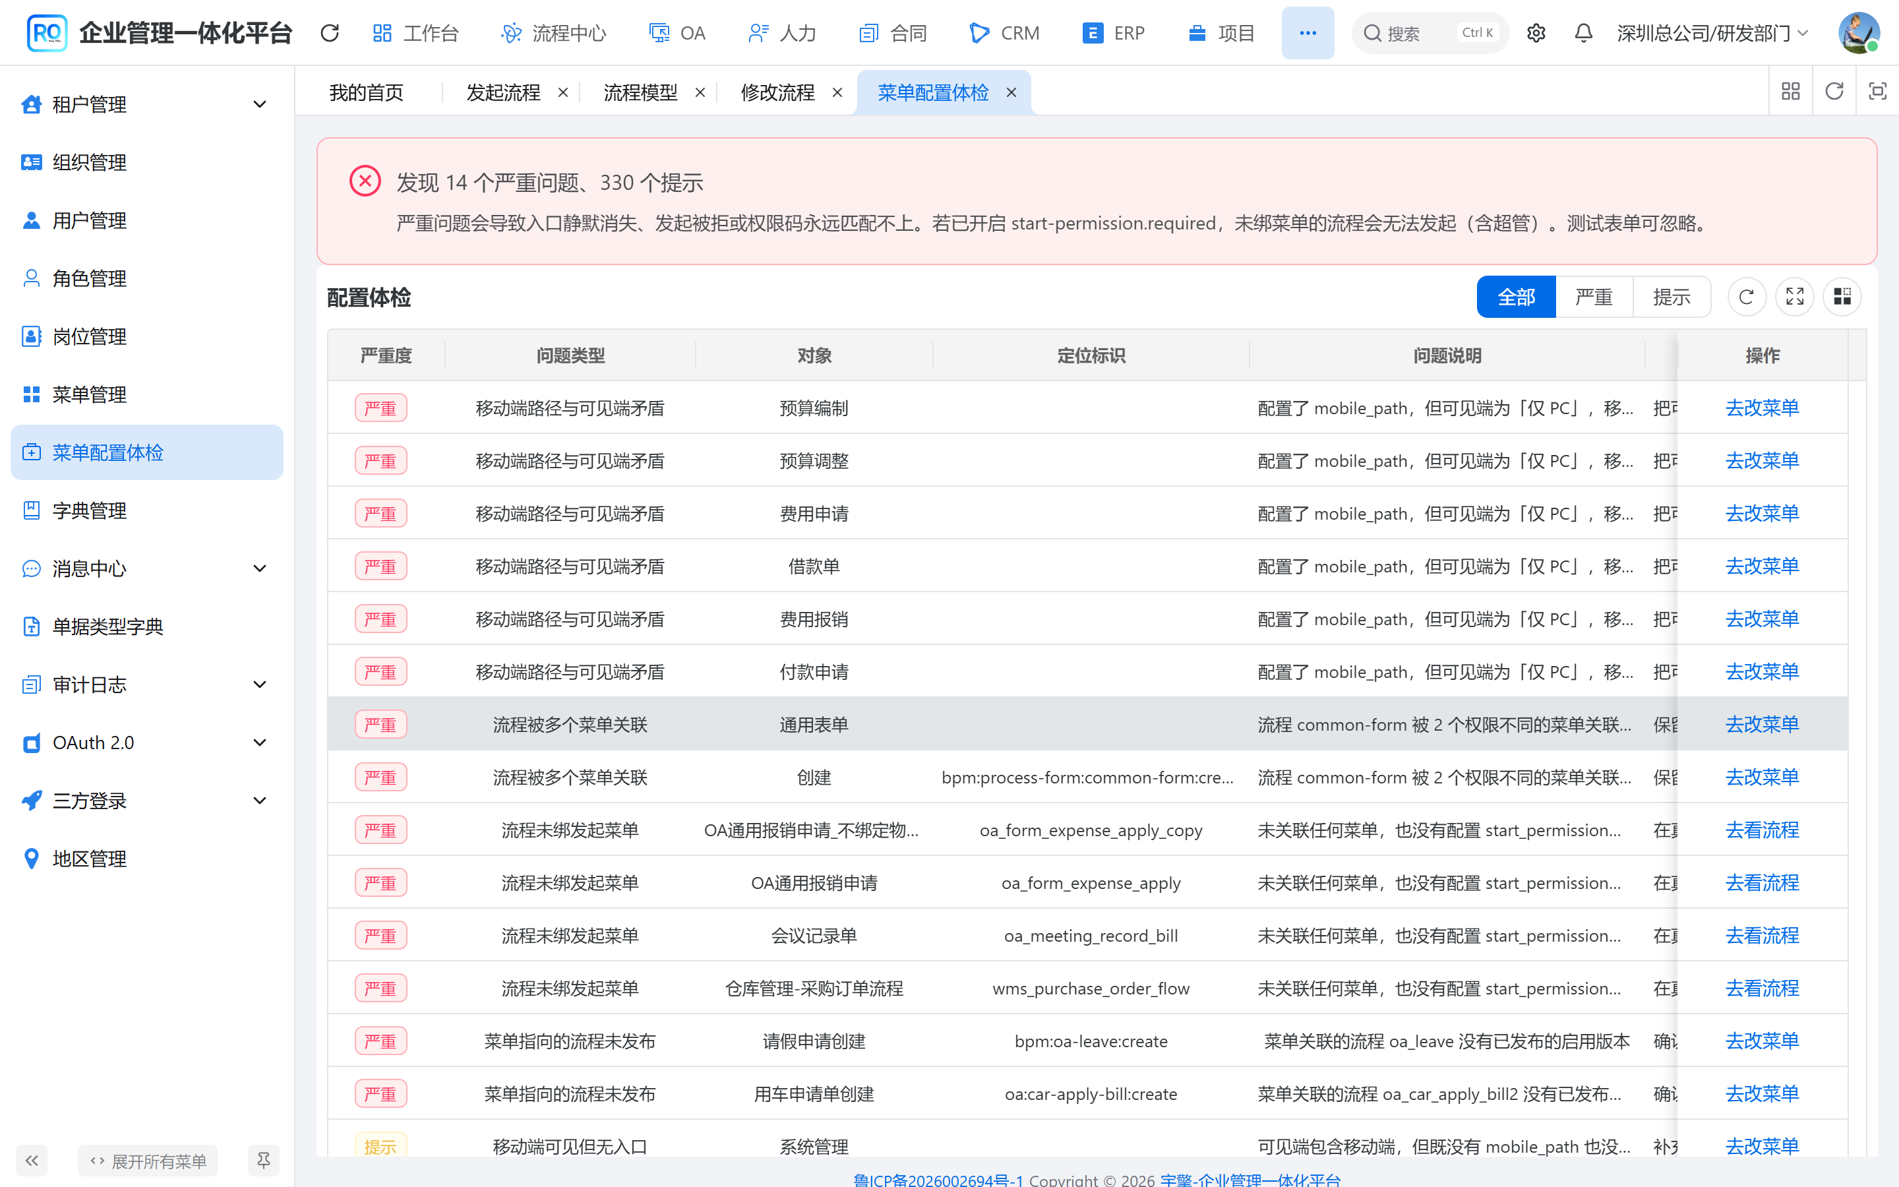Open the 合同 module
Viewport: 1899px width, 1187px height.
pyautogui.click(x=893, y=33)
